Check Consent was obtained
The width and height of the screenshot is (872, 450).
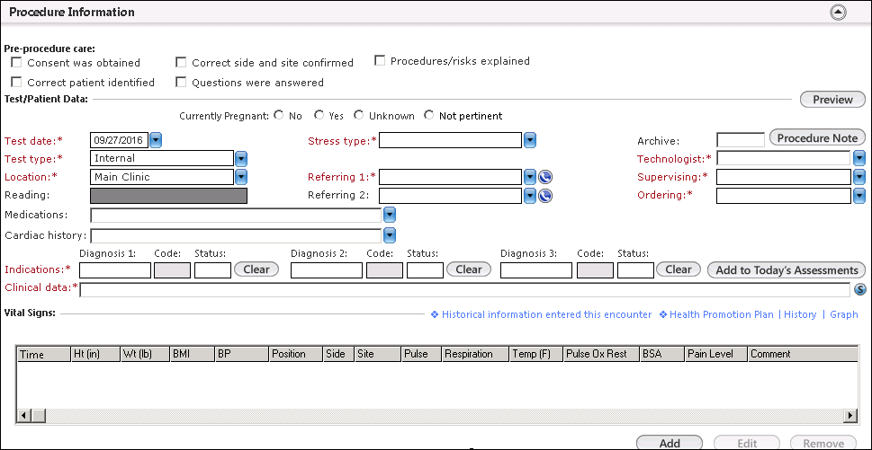[x=17, y=62]
